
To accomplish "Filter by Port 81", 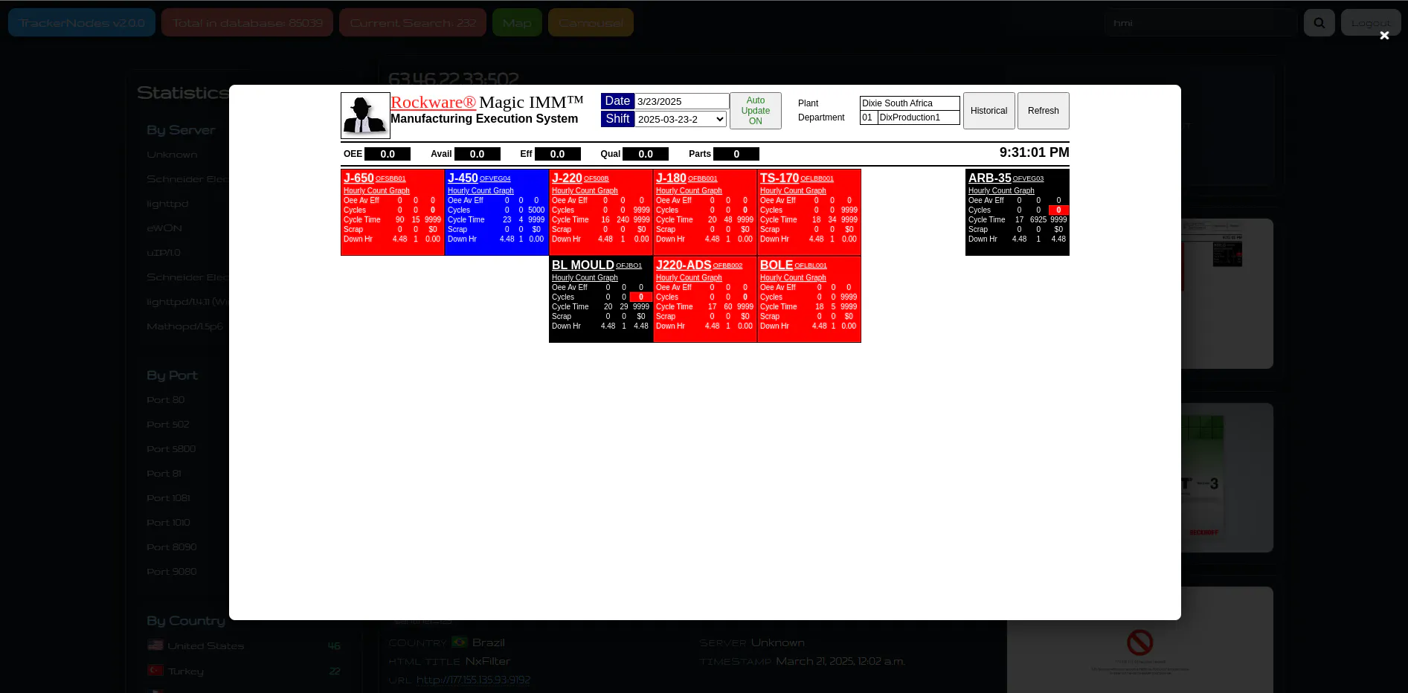I will click(164, 474).
